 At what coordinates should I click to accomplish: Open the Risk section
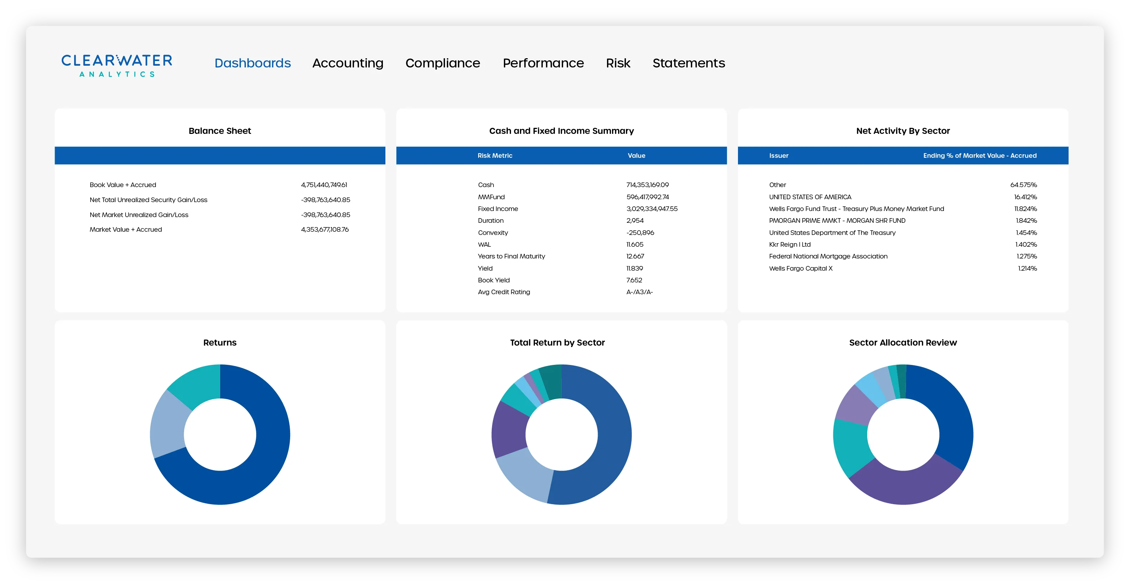pyautogui.click(x=618, y=63)
